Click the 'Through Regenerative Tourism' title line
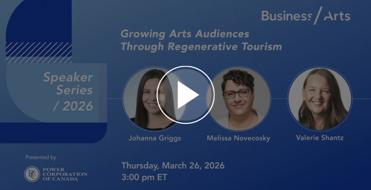Image resolution: width=371 pixels, height=190 pixels. pyautogui.click(x=201, y=47)
